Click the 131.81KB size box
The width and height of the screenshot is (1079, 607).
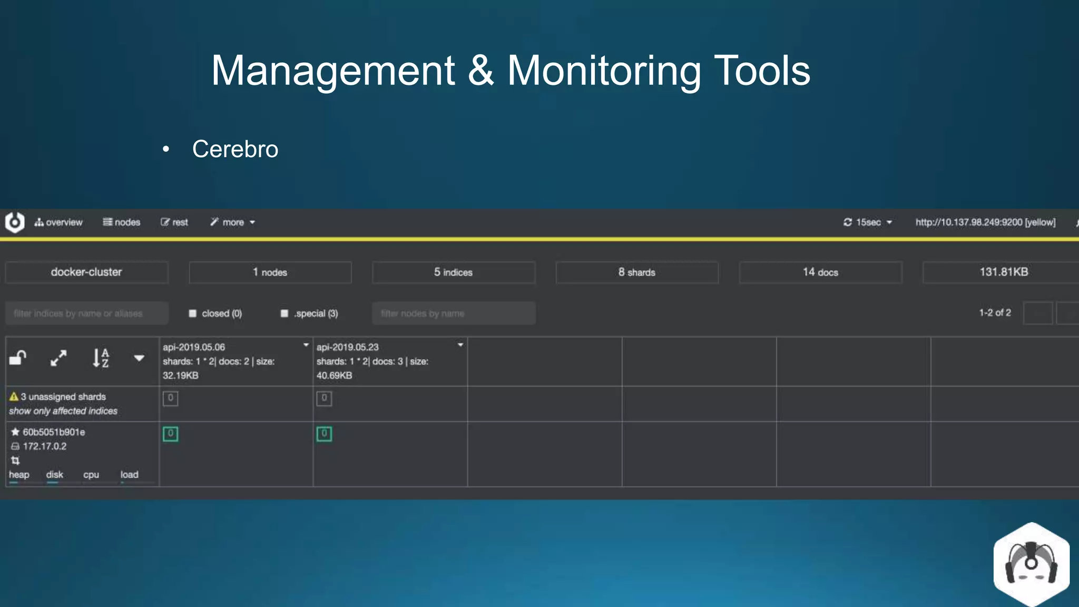click(x=1001, y=272)
